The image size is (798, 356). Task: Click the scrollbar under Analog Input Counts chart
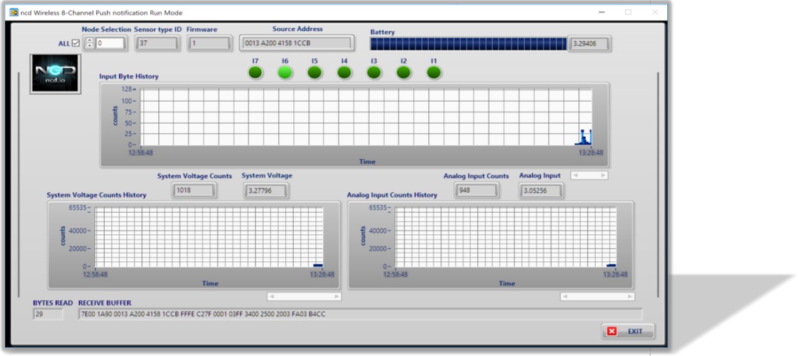tap(597, 296)
